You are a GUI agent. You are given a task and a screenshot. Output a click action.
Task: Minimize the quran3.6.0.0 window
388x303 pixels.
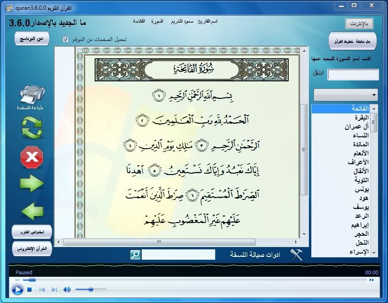click(x=341, y=5)
